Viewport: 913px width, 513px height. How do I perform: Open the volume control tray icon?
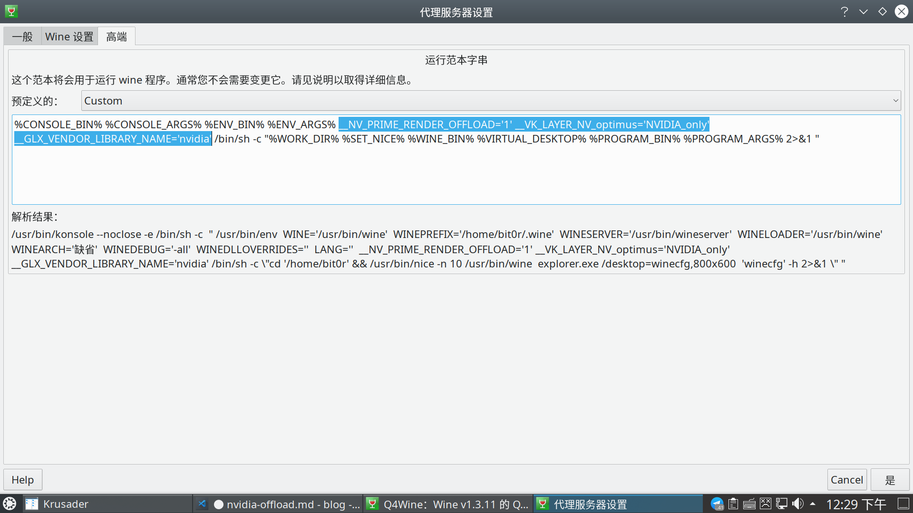[798, 504]
